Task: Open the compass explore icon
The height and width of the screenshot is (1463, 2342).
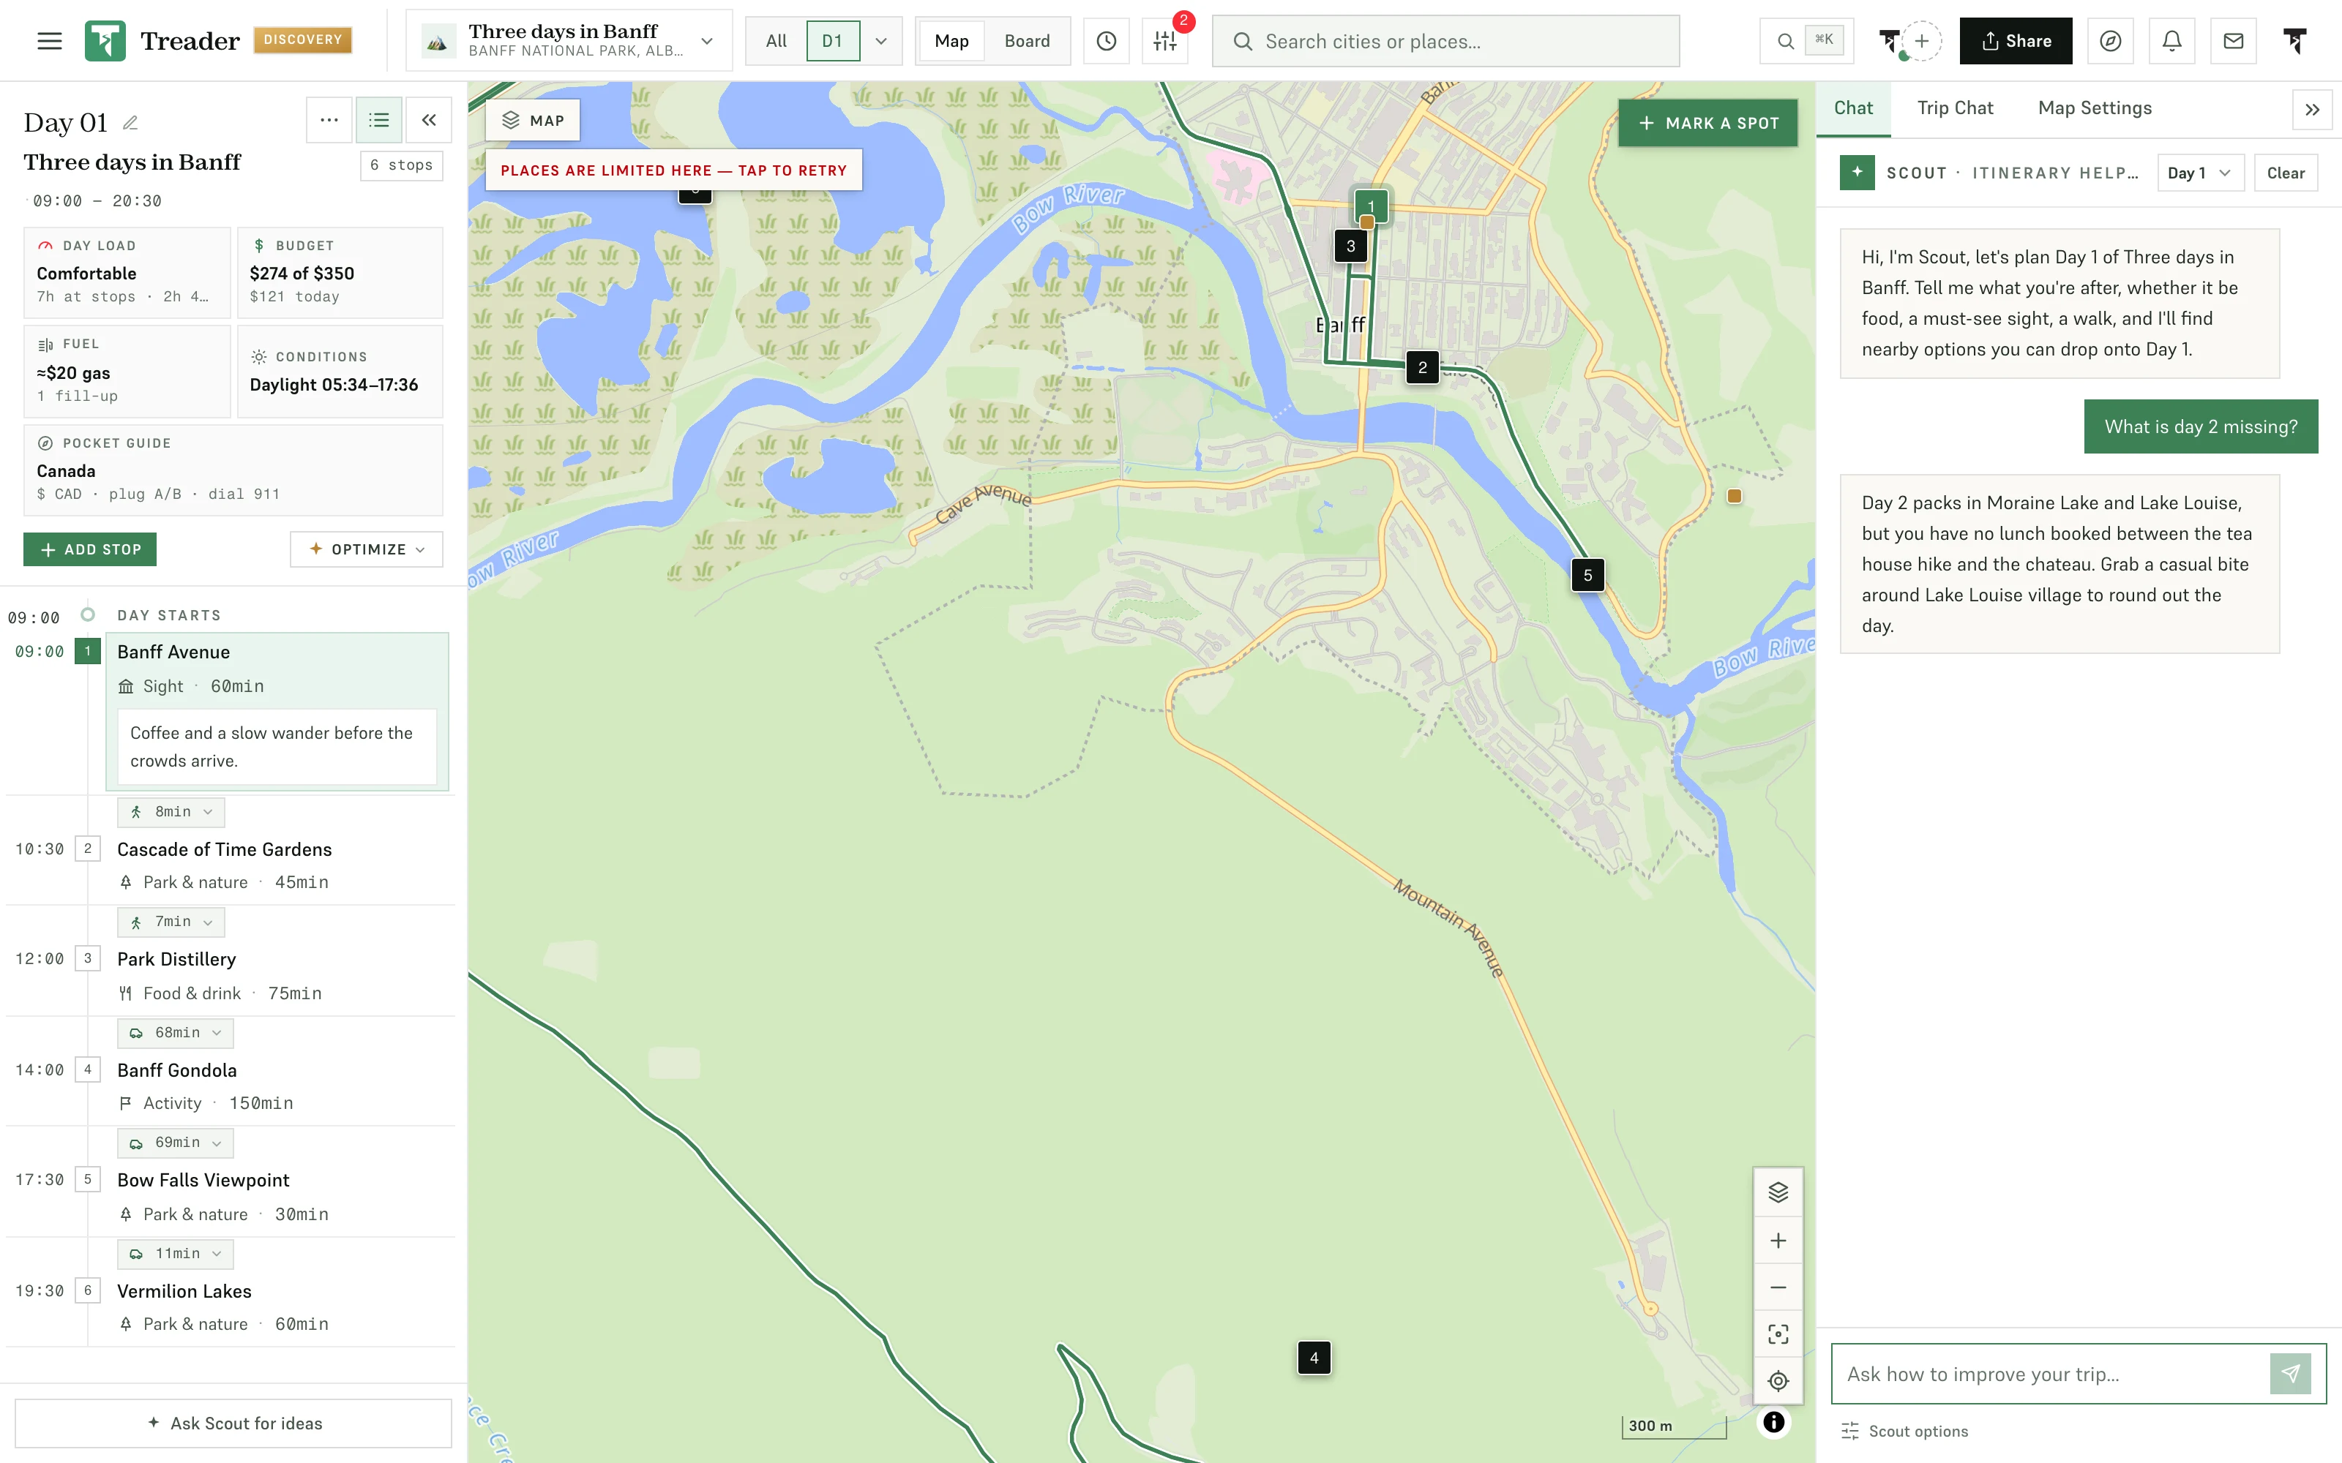Action: 2111,41
